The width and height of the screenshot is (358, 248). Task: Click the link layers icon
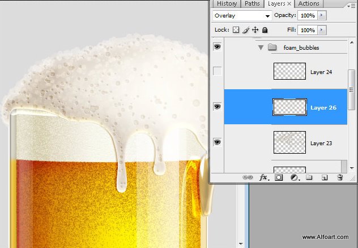pyautogui.click(x=248, y=177)
